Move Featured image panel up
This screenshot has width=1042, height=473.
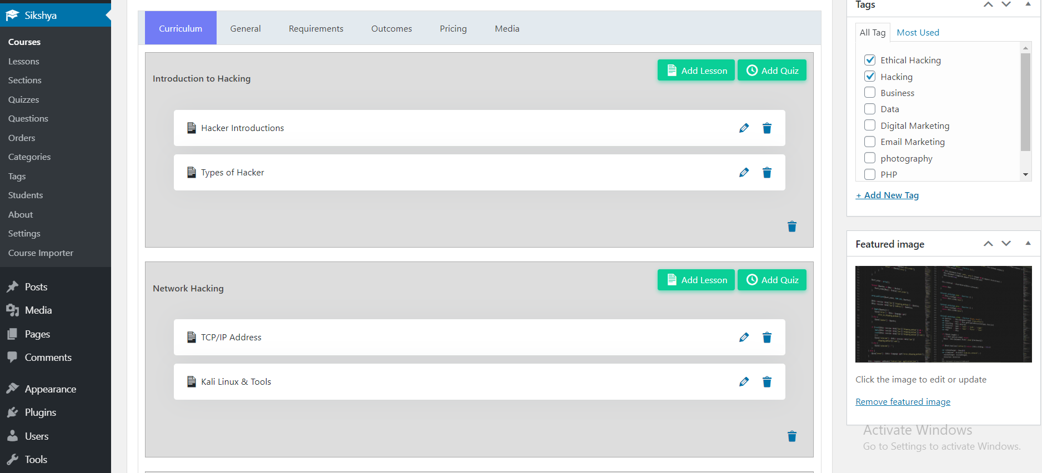click(988, 244)
